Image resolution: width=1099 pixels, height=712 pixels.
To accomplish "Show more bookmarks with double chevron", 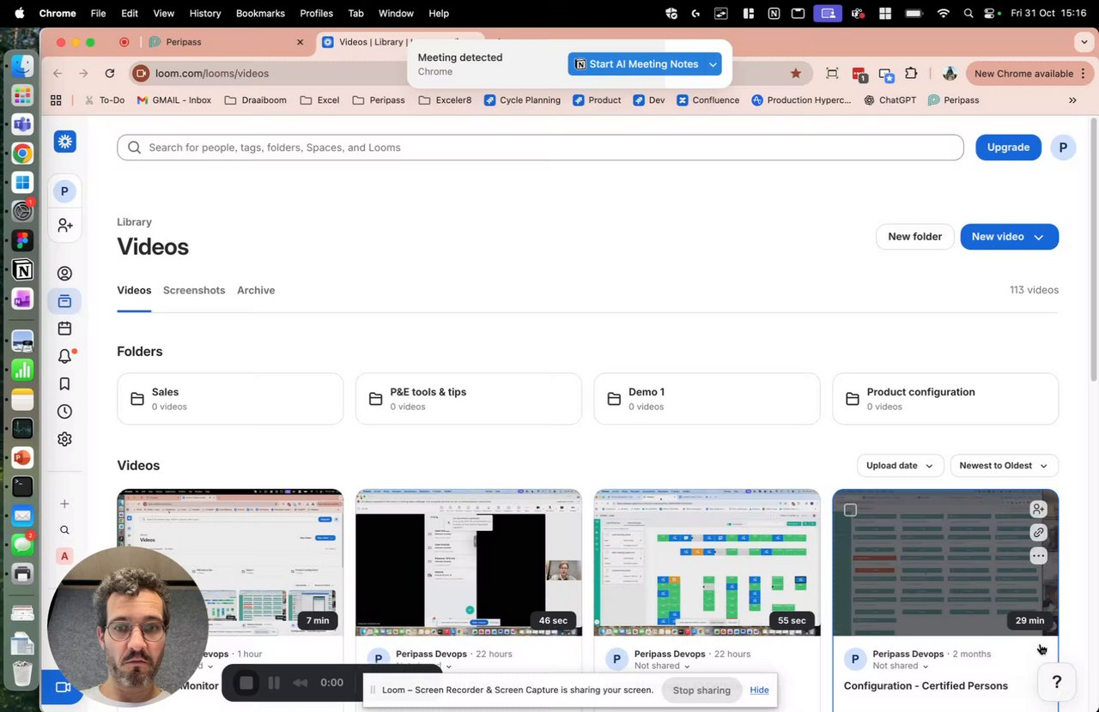I will 1072,100.
